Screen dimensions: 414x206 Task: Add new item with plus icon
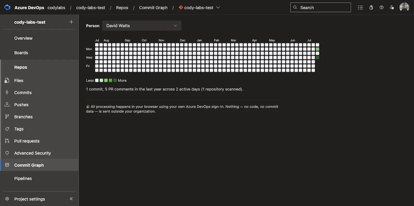click(x=71, y=22)
